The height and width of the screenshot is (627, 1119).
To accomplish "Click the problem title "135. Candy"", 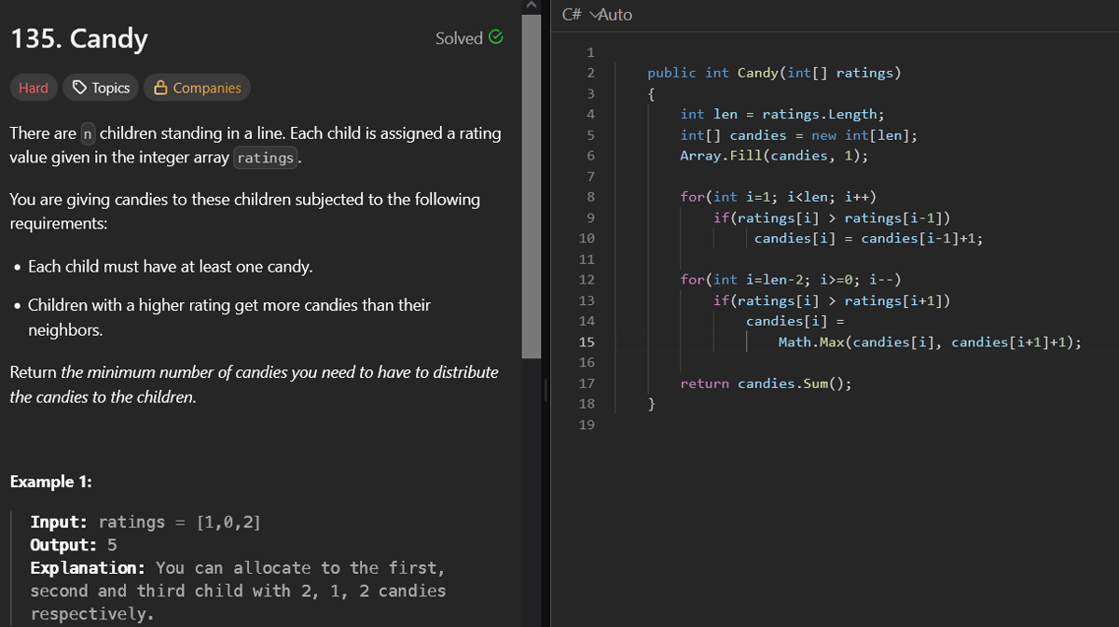I will (78, 39).
